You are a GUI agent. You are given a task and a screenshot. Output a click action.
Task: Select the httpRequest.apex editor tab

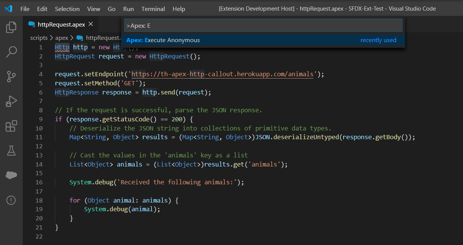tap(61, 24)
